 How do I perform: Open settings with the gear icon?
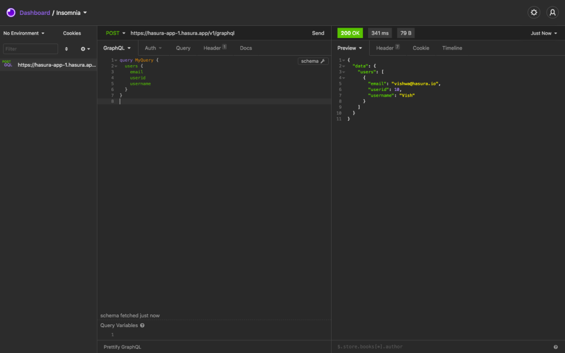pos(534,13)
